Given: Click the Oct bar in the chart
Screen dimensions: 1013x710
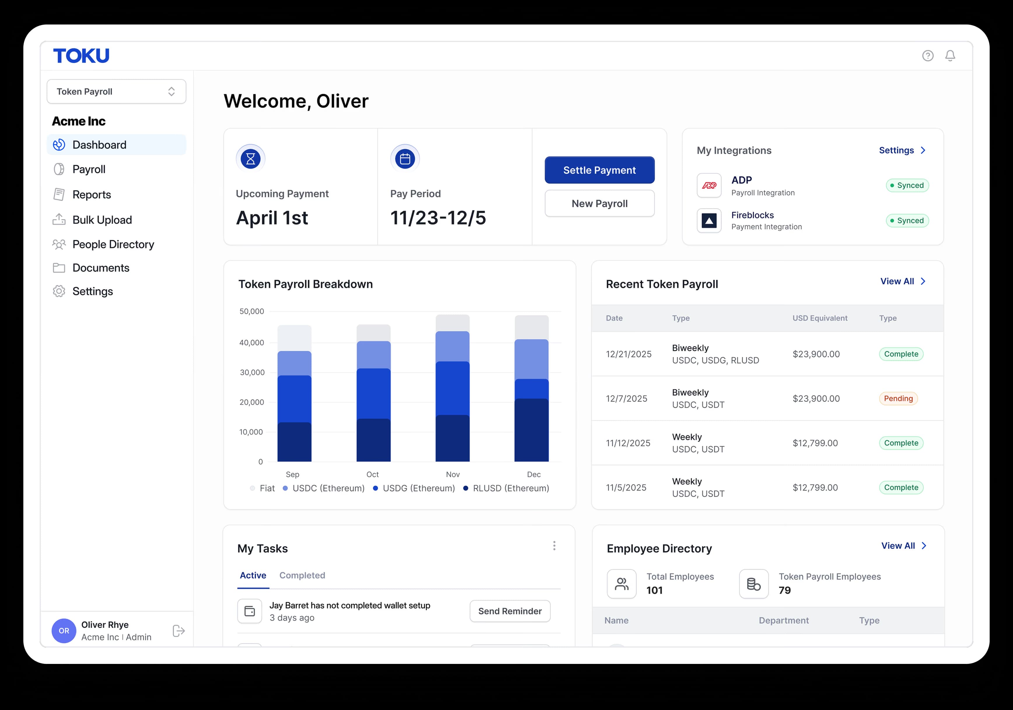Looking at the screenshot, I should pyautogui.click(x=374, y=393).
